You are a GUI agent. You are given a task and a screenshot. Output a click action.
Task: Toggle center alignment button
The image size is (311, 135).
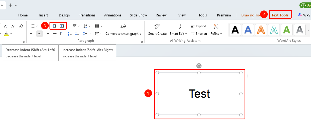[x=40, y=34]
